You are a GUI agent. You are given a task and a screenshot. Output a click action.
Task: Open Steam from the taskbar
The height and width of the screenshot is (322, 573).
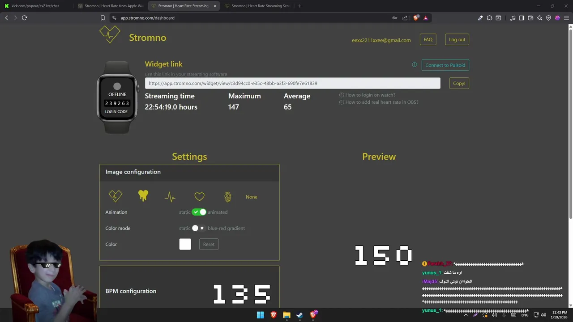[299, 315]
